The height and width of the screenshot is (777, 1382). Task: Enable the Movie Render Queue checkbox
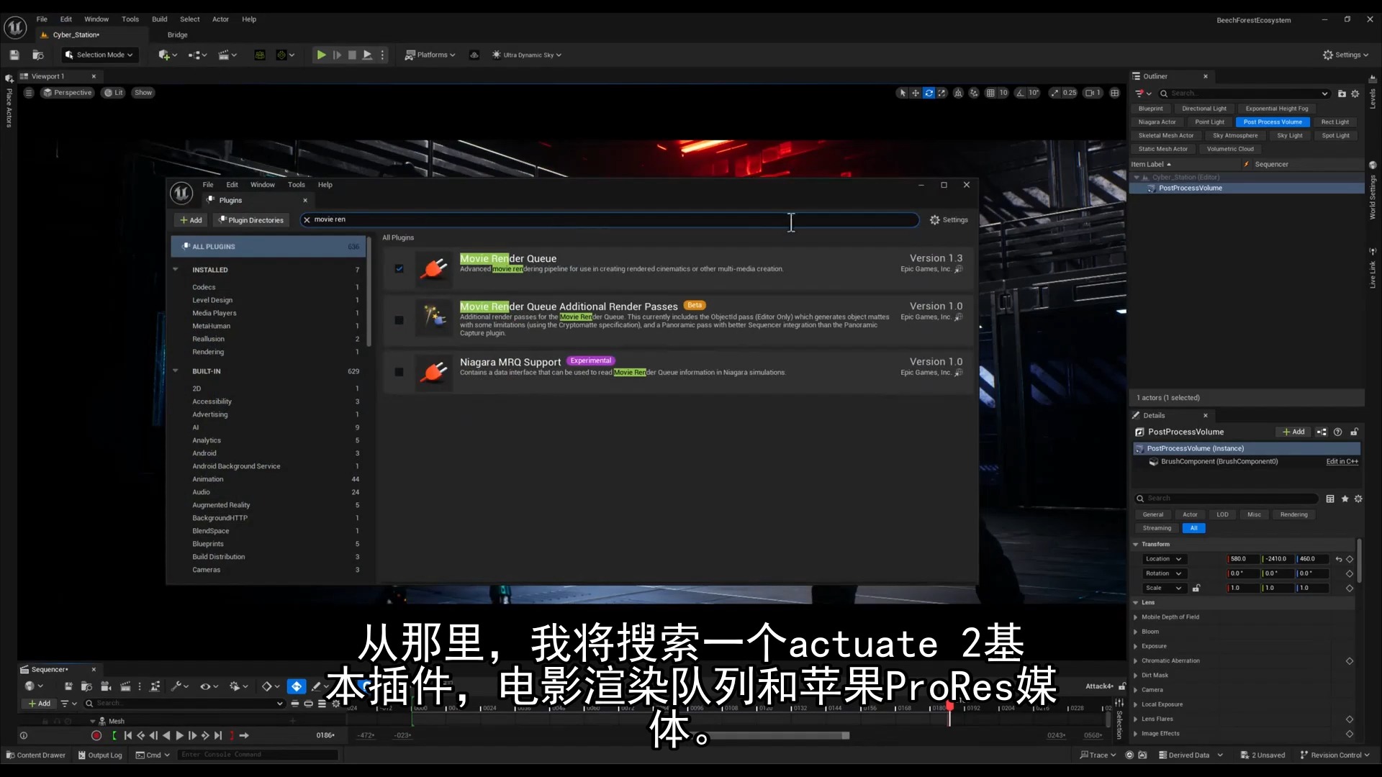399,269
